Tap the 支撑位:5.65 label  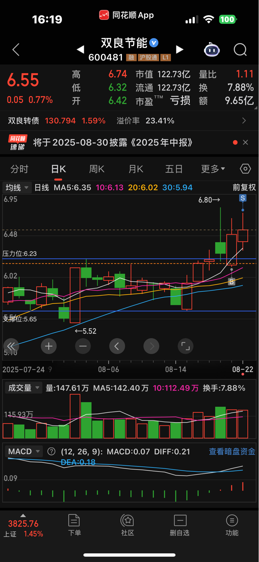click(x=20, y=319)
